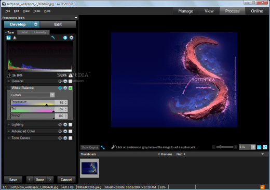Screen dimensions: 270x190
Task: Reset Advanced Color settings icon
Action: click(x=60, y=131)
